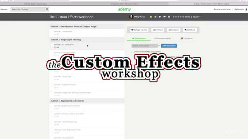Open Lecture 9: Expression Controllers
Viewport: 248px width, 139px height.
pos(87,107)
